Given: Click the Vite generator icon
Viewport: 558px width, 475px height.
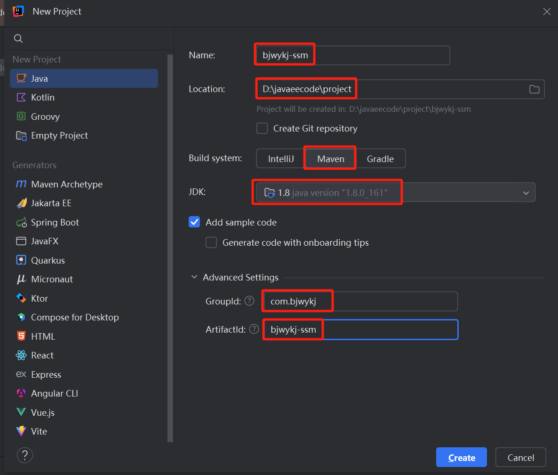Looking at the screenshot, I should click(21, 431).
